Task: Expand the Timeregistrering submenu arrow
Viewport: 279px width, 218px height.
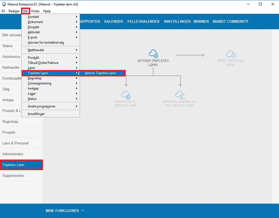Action: [77, 83]
